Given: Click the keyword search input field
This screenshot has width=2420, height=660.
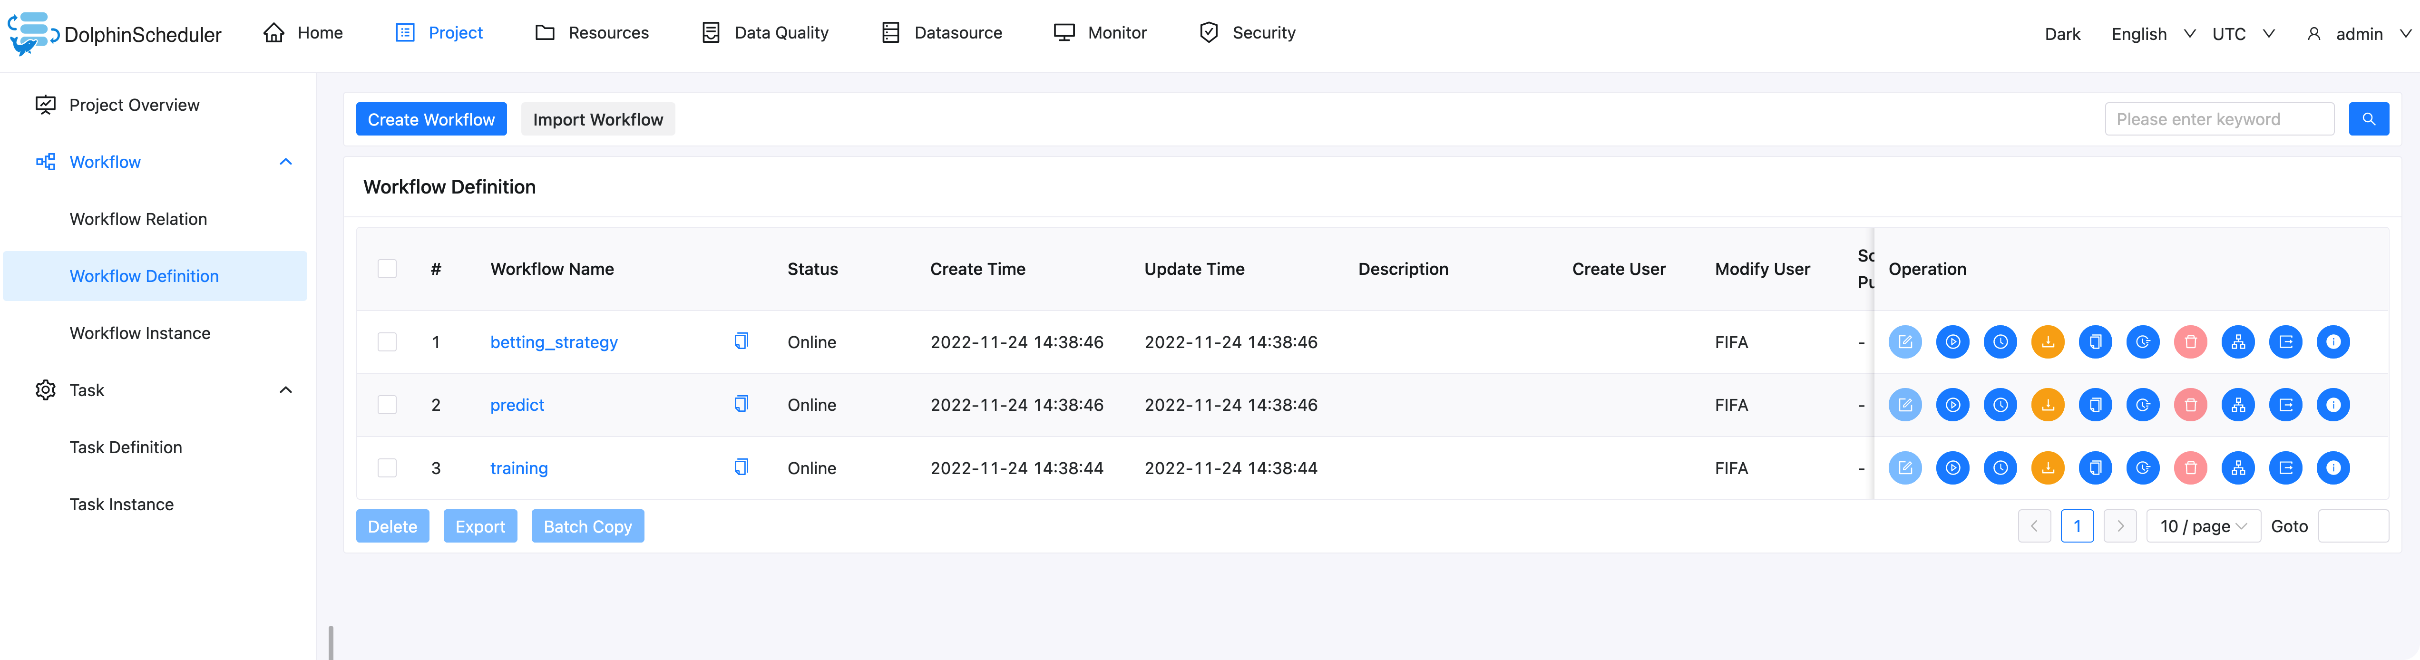Looking at the screenshot, I should [x=2218, y=119].
